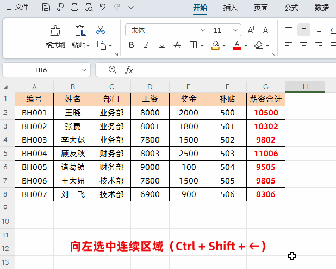
Task: Open font settings dialog launcher
Action: coord(273,55)
